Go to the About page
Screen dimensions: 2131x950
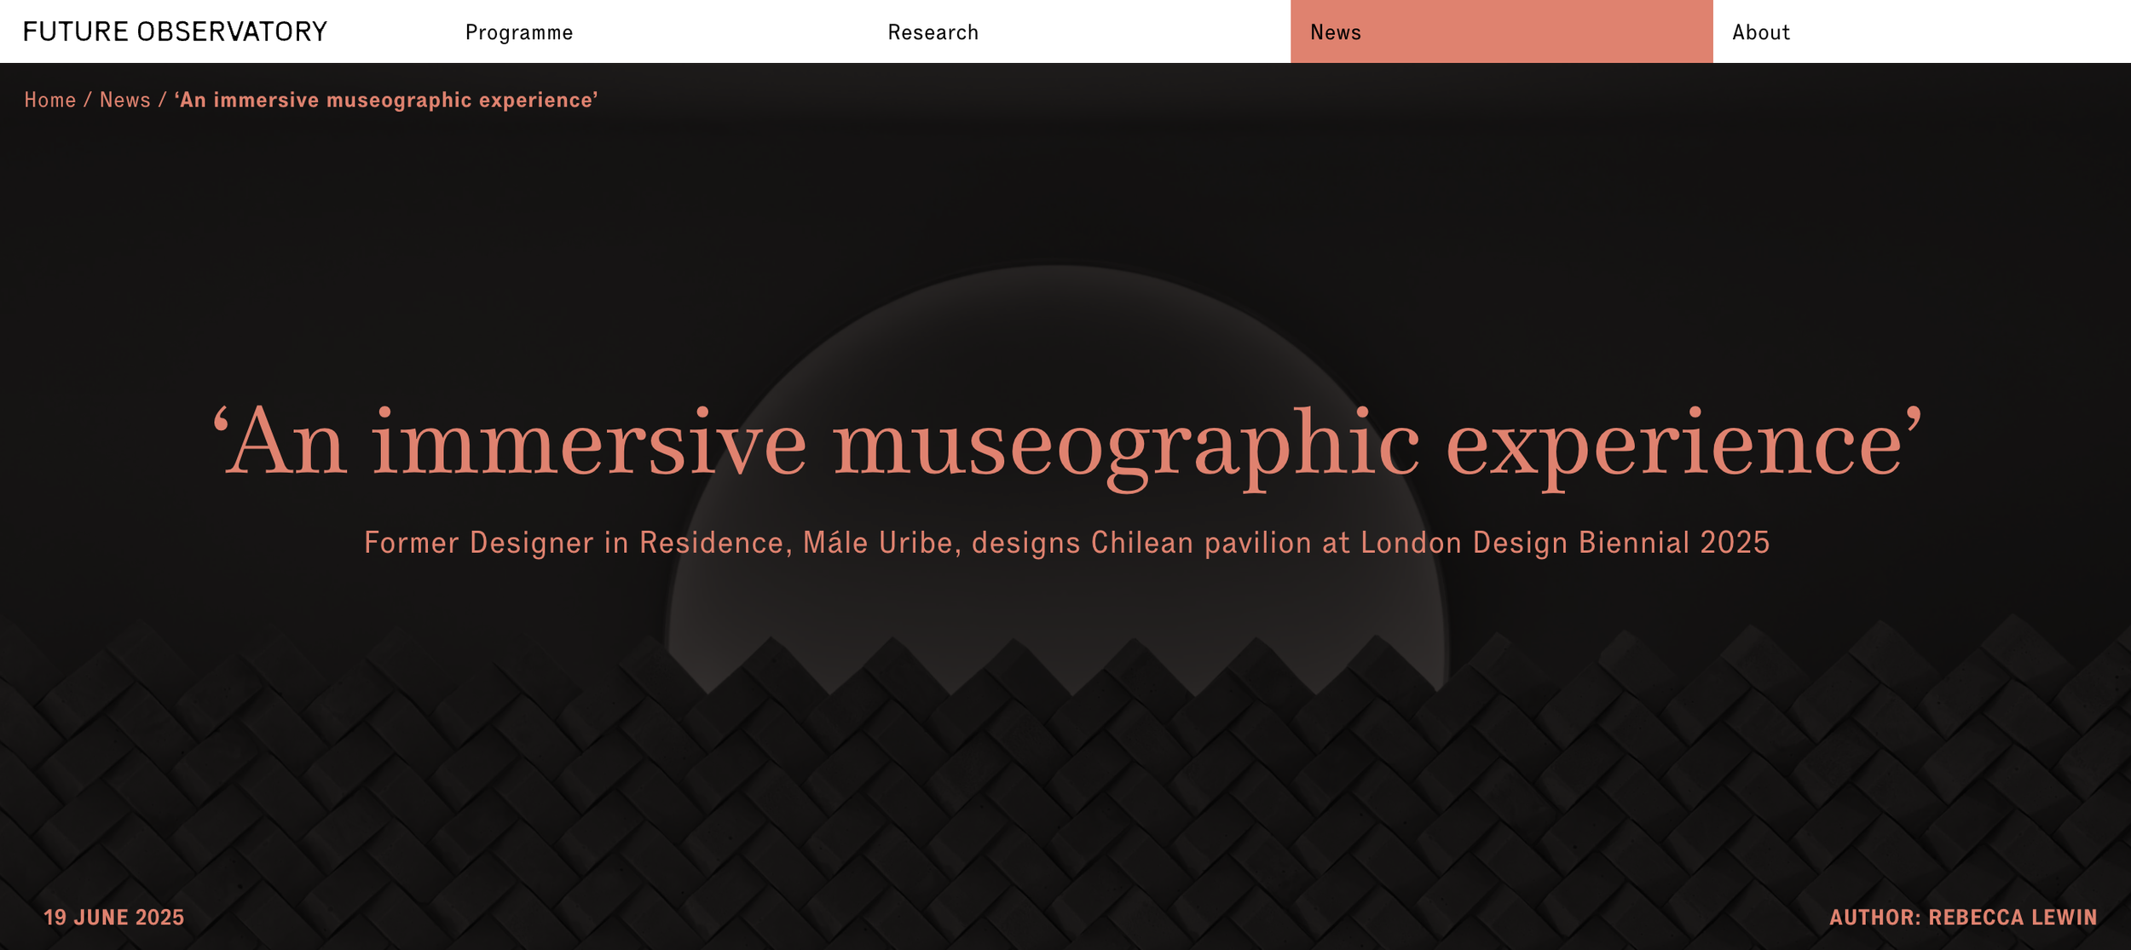(1760, 32)
